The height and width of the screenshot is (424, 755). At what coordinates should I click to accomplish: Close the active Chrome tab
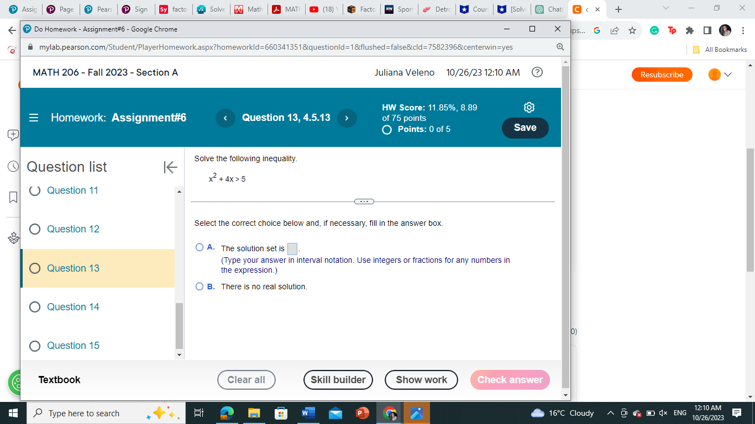pyautogui.click(x=597, y=9)
